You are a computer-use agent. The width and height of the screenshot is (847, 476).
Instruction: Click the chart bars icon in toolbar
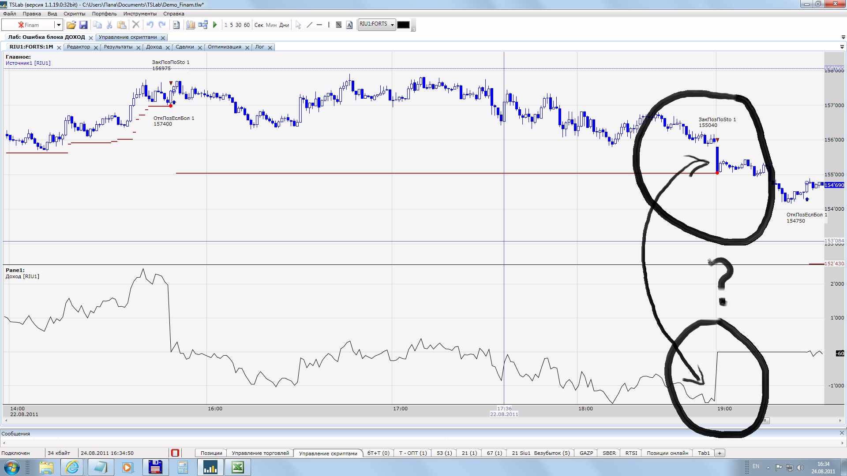(191, 25)
